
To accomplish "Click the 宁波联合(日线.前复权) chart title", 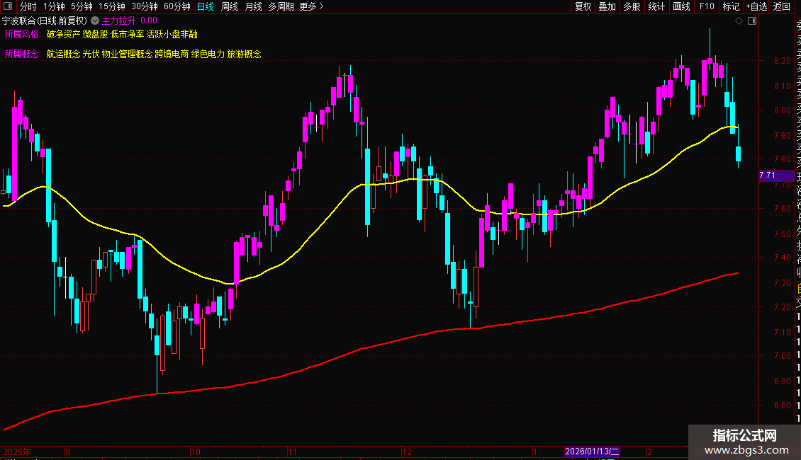I will [x=45, y=21].
